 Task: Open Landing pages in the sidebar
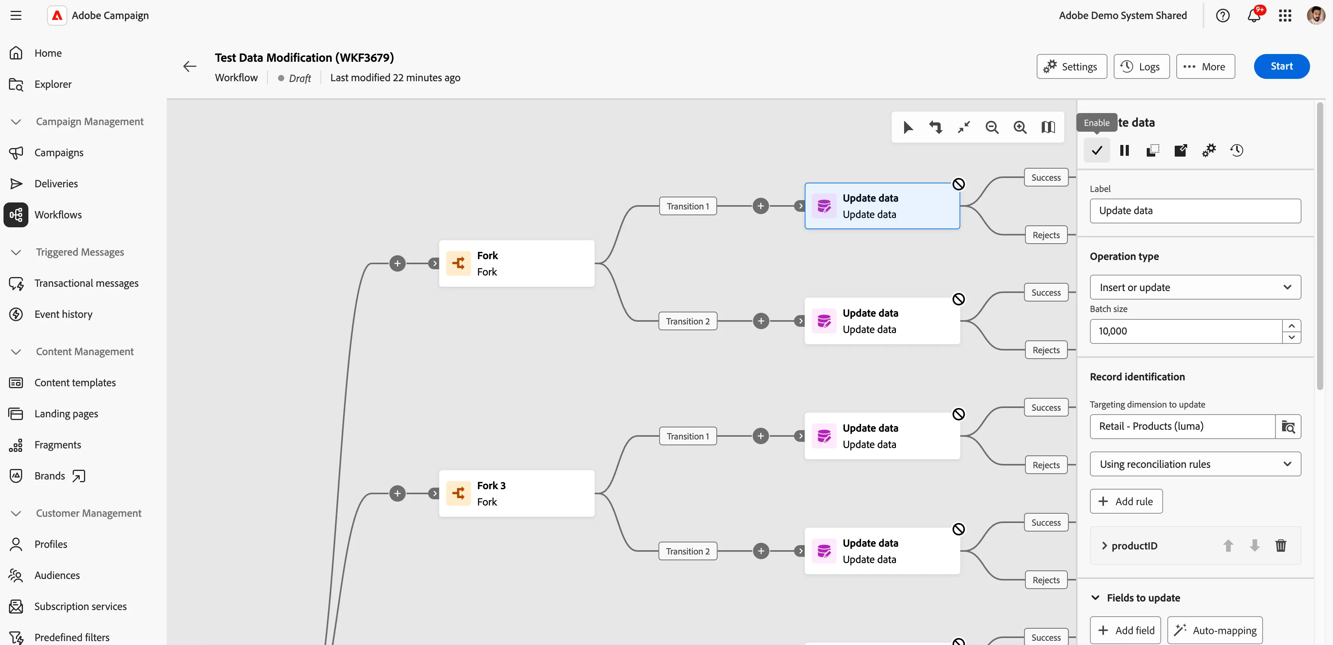tap(66, 414)
